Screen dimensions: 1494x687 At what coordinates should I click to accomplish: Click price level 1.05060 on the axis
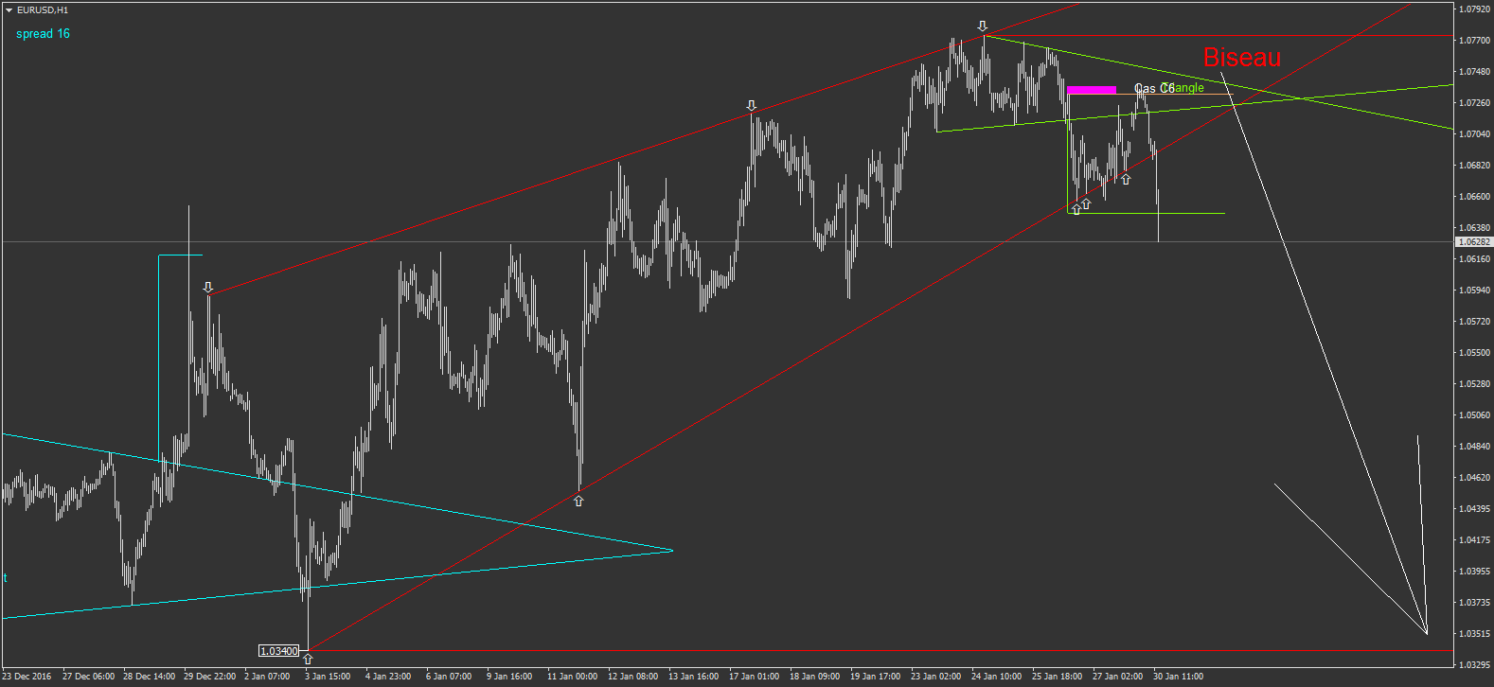1476,415
